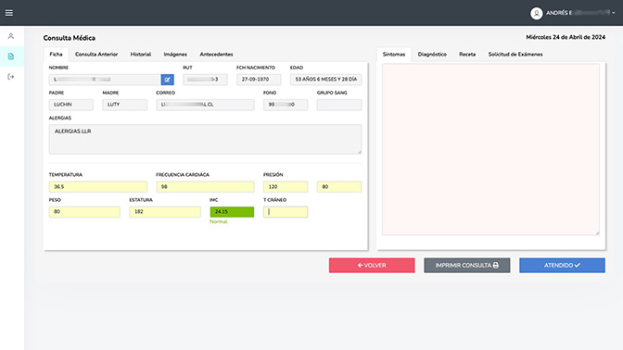Screen dimensions: 623x350
Task: Click the Temperatura field showing 36.5
Action: coord(98,187)
